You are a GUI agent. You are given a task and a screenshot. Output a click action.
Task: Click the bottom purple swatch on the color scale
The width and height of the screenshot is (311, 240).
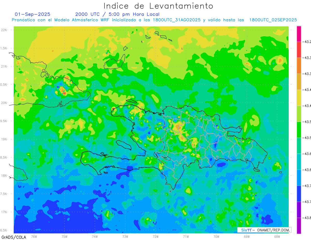click(x=299, y=226)
